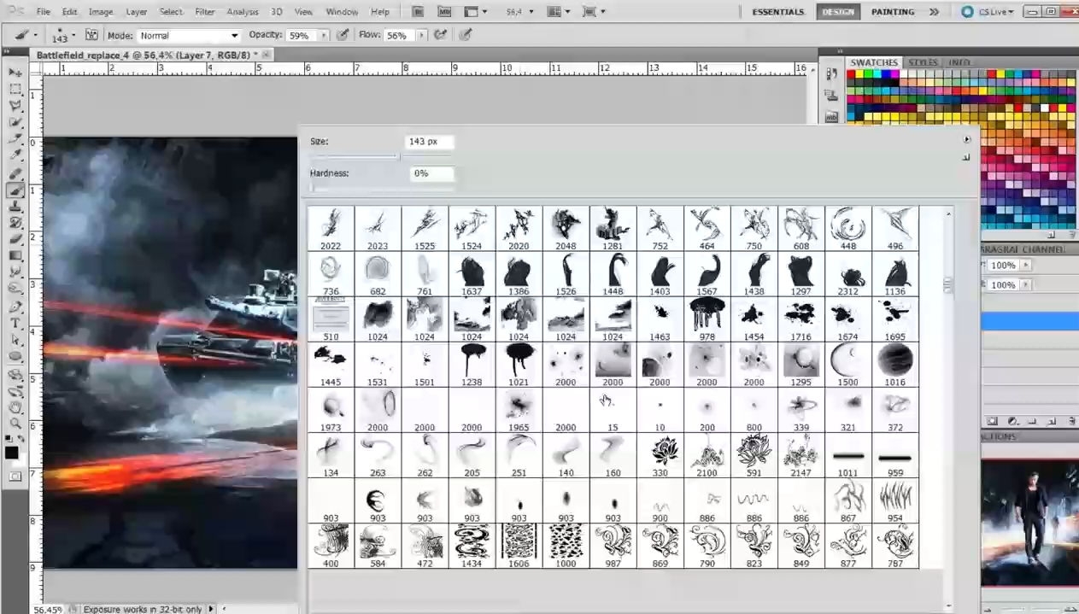This screenshot has height=614, width=1079.
Task: Switch to the Styles panel tab
Action: [x=923, y=62]
